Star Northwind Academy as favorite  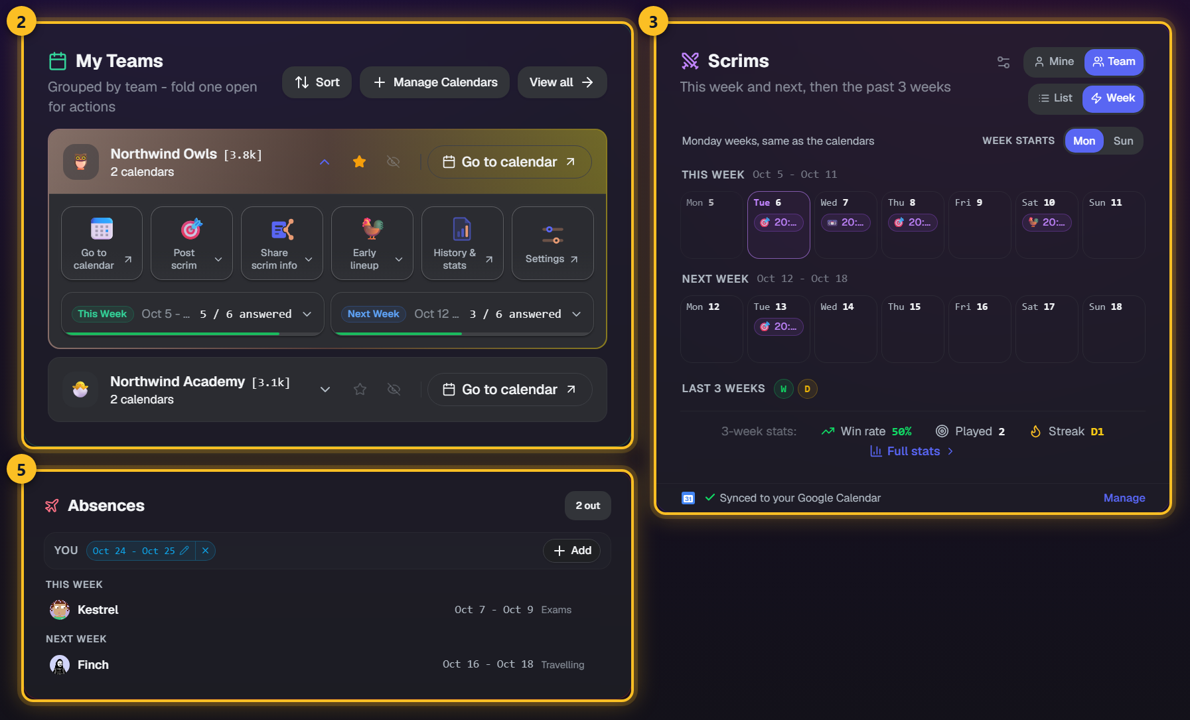tap(360, 389)
